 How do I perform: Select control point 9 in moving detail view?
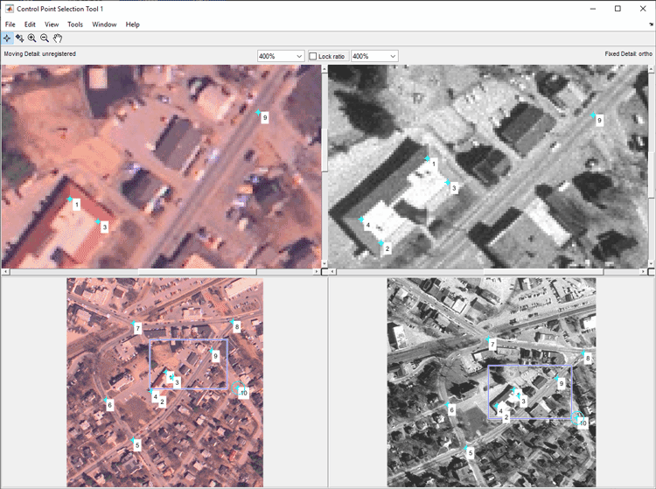pyautogui.click(x=258, y=113)
